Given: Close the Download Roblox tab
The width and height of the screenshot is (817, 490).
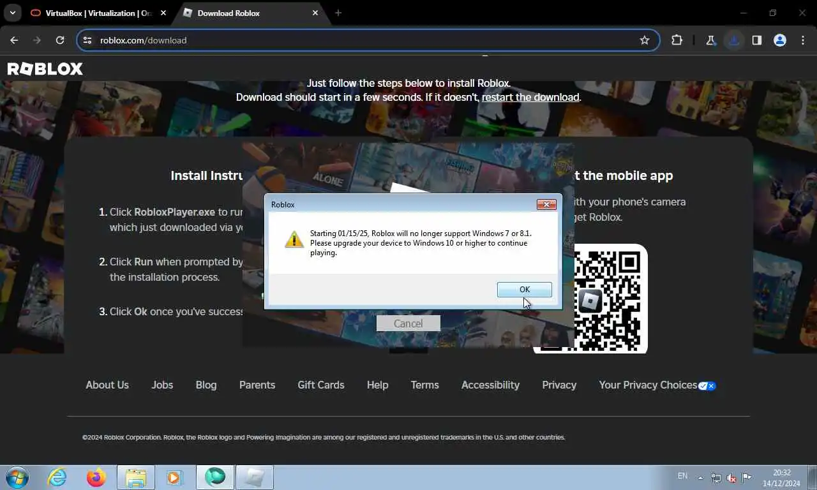Looking at the screenshot, I should coord(315,13).
